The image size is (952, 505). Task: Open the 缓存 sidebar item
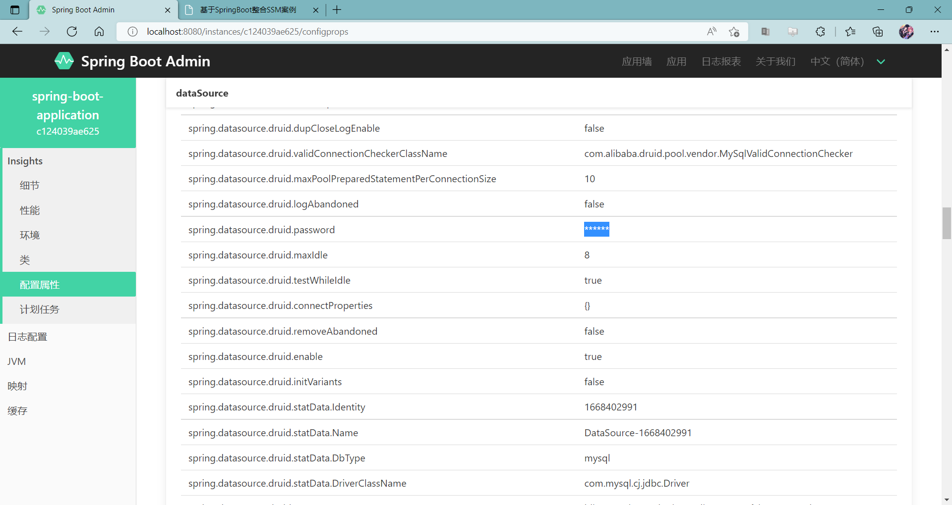click(x=68, y=411)
